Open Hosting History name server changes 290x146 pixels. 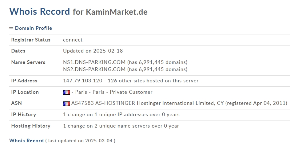tap(121, 126)
